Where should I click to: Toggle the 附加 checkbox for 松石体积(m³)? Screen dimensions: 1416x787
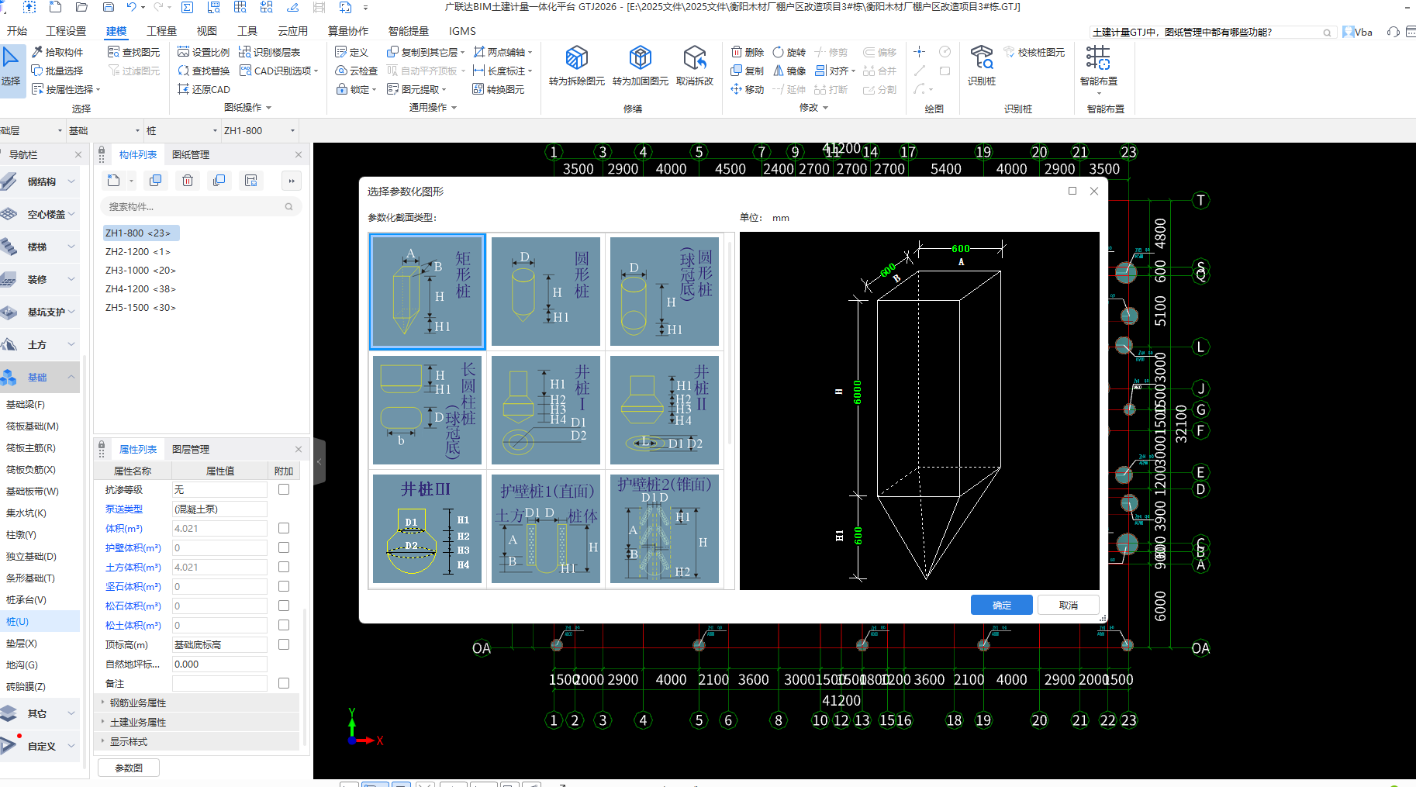coord(284,606)
